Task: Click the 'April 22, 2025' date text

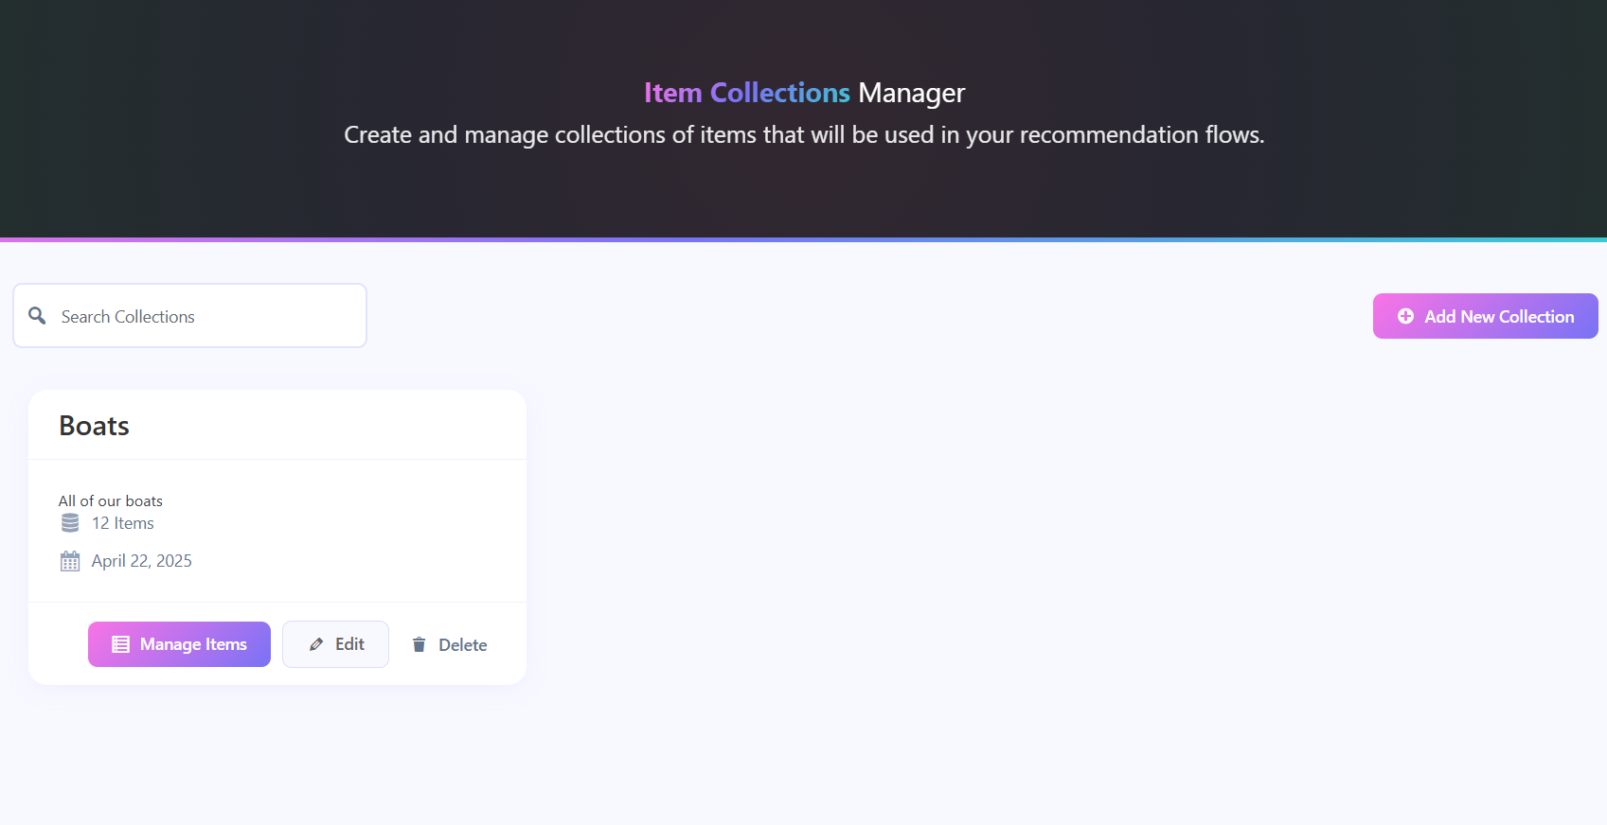Action: click(x=142, y=561)
